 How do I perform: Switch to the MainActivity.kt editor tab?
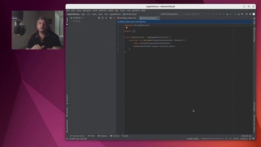pyautogui.click(x=149, y=18)
